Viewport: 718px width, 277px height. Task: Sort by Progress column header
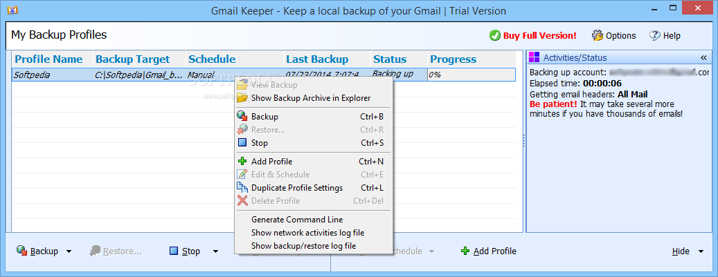pyautogui.click(x=472, y=59)
